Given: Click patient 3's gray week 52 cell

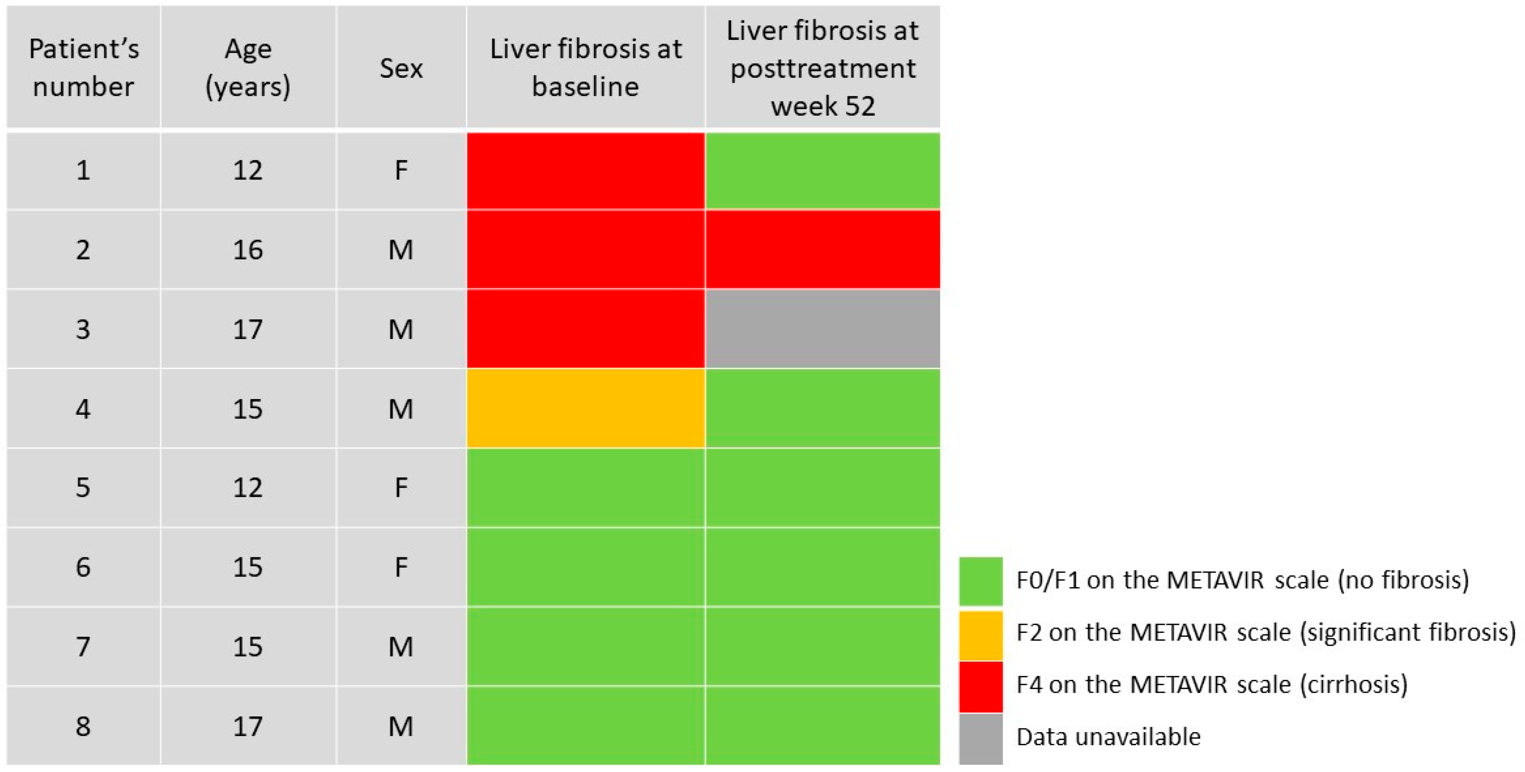Looking at the screenshot, I should point(822,329).
